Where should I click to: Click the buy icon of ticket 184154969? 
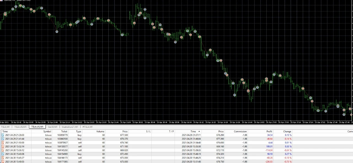point(3,154)
